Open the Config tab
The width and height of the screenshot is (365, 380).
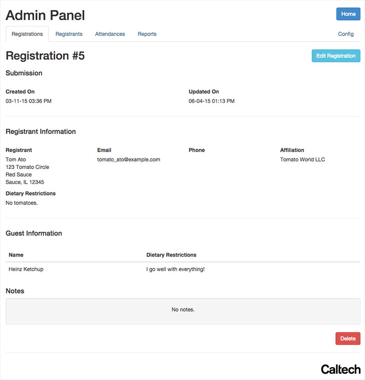345,34
